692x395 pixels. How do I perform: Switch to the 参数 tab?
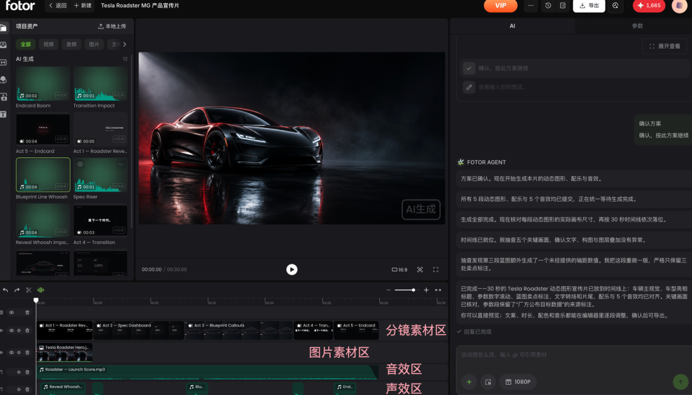tap(638, 26)
